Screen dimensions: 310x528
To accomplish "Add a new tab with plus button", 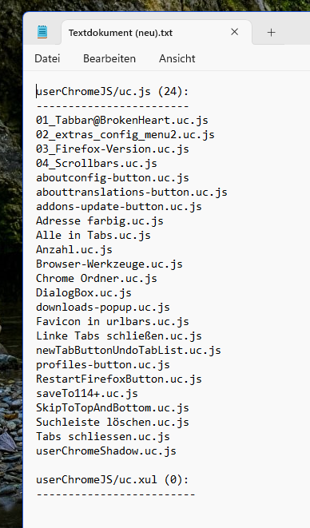I will [272, 32].
